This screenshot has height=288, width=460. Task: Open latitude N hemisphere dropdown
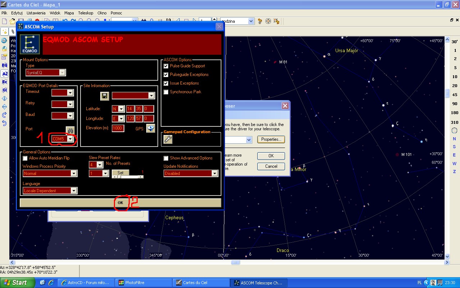tap(121, 109)
